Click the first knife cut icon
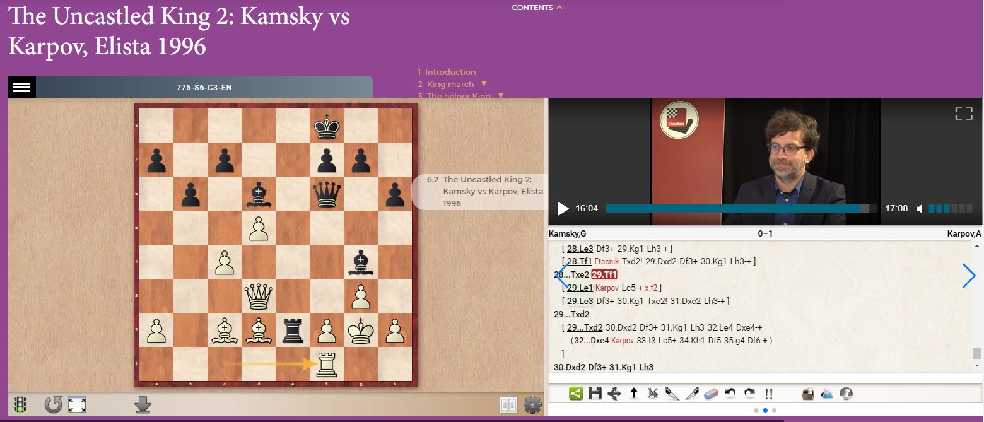The image size is (984, 422). [x=672, y=394]
